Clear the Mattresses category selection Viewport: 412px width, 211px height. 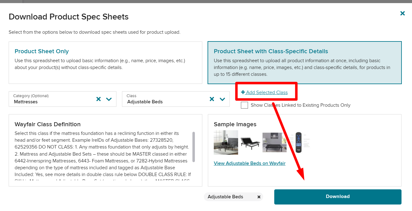99,99
